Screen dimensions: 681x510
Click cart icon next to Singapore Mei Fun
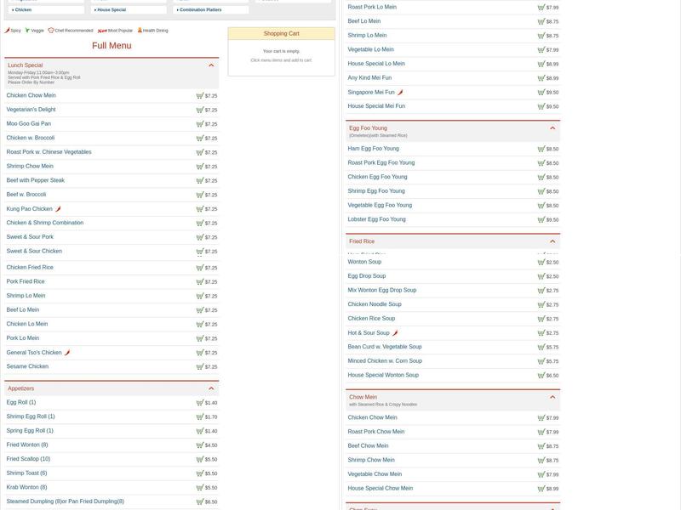[541, 93]
